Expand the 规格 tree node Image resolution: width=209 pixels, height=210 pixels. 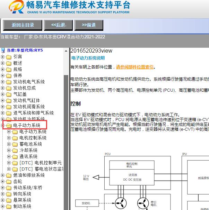2,69
